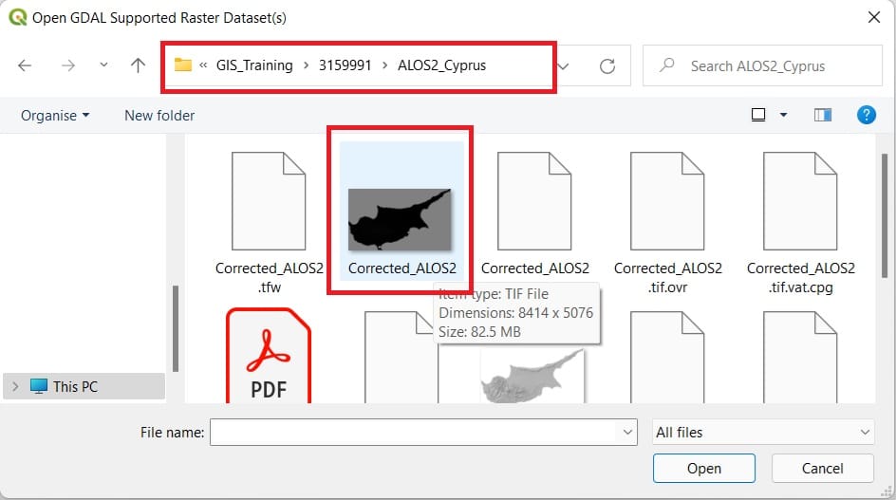Screen dimensions: 896x500
Task: Open recent locations chevron near navigation arrows
Action: [x=103, y=65]
